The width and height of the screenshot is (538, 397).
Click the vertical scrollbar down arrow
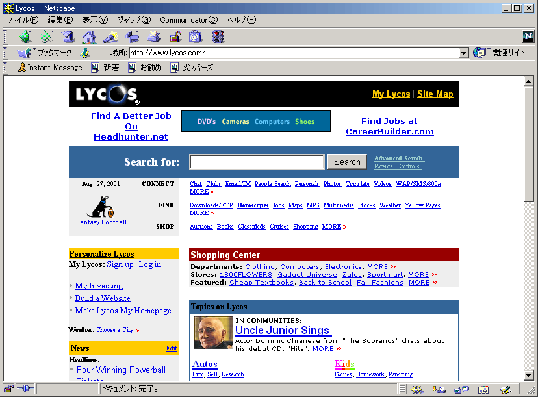[x=529, y=375]
